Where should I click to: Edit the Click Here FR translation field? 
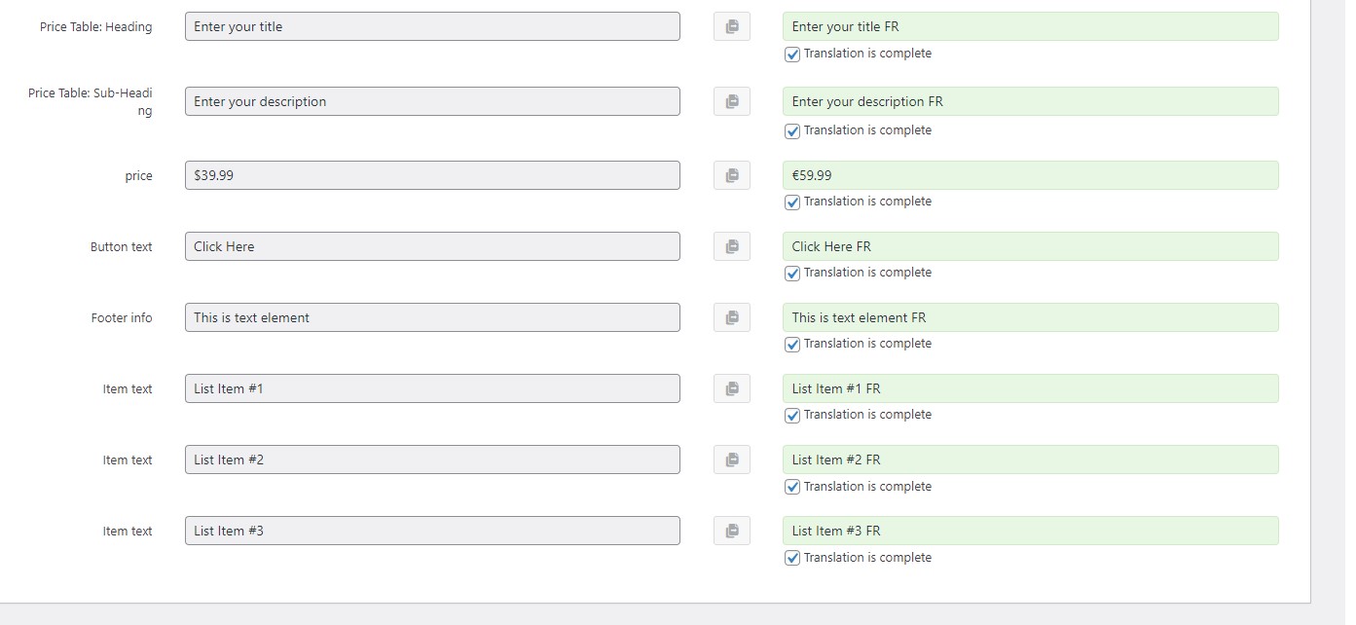(x=1030, y=246)
